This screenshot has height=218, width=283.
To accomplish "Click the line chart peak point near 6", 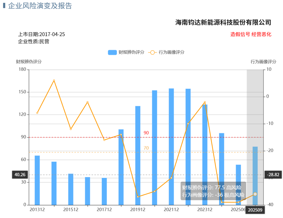I will 54,80.
